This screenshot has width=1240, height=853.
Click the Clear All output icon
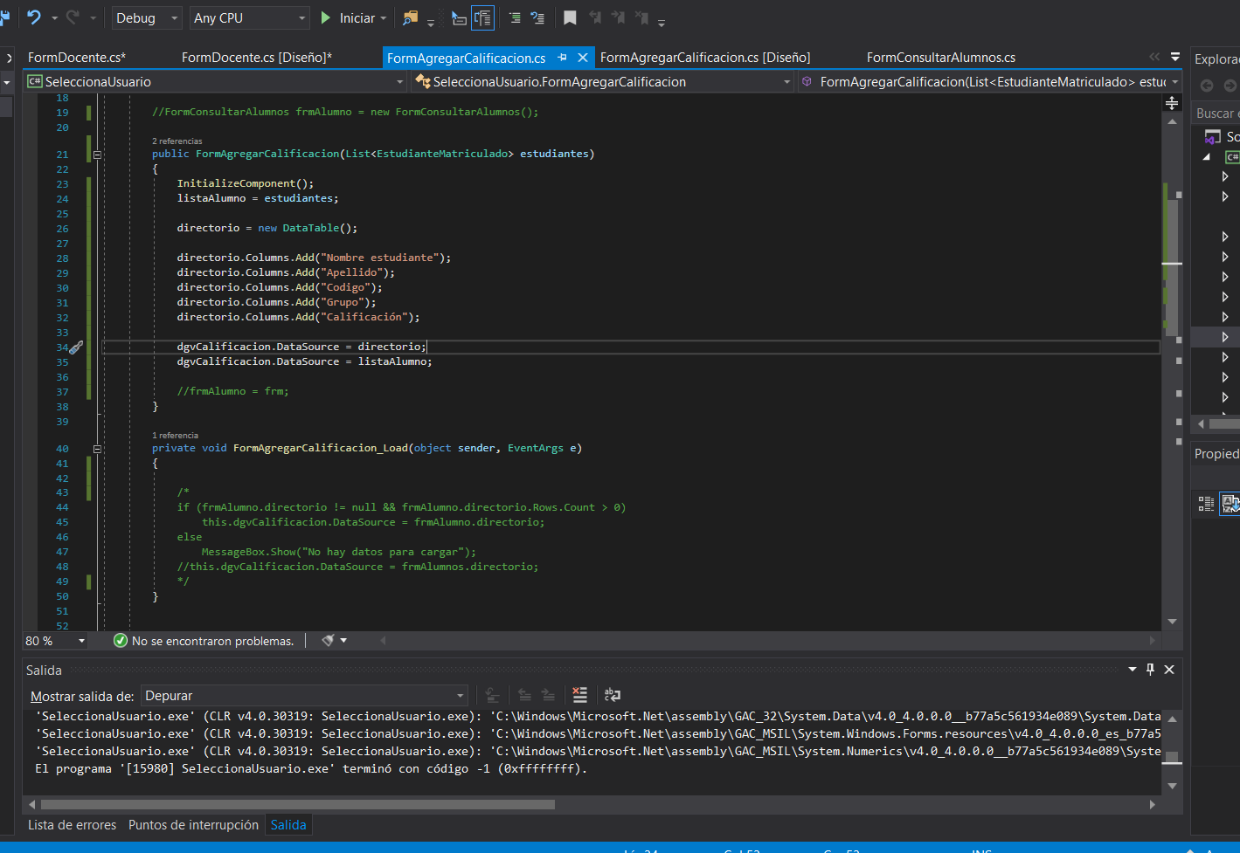pyautogui.click(x=579, y=695)
